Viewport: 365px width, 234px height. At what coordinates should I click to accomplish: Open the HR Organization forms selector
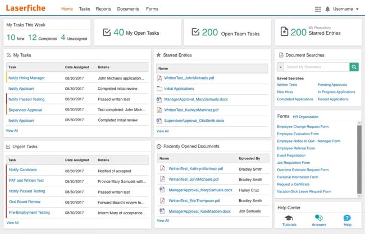(305, 117)
